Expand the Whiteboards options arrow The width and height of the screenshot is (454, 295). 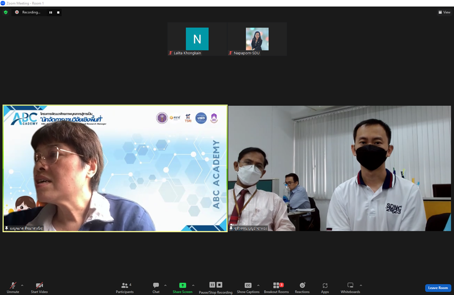click(361, 286)
